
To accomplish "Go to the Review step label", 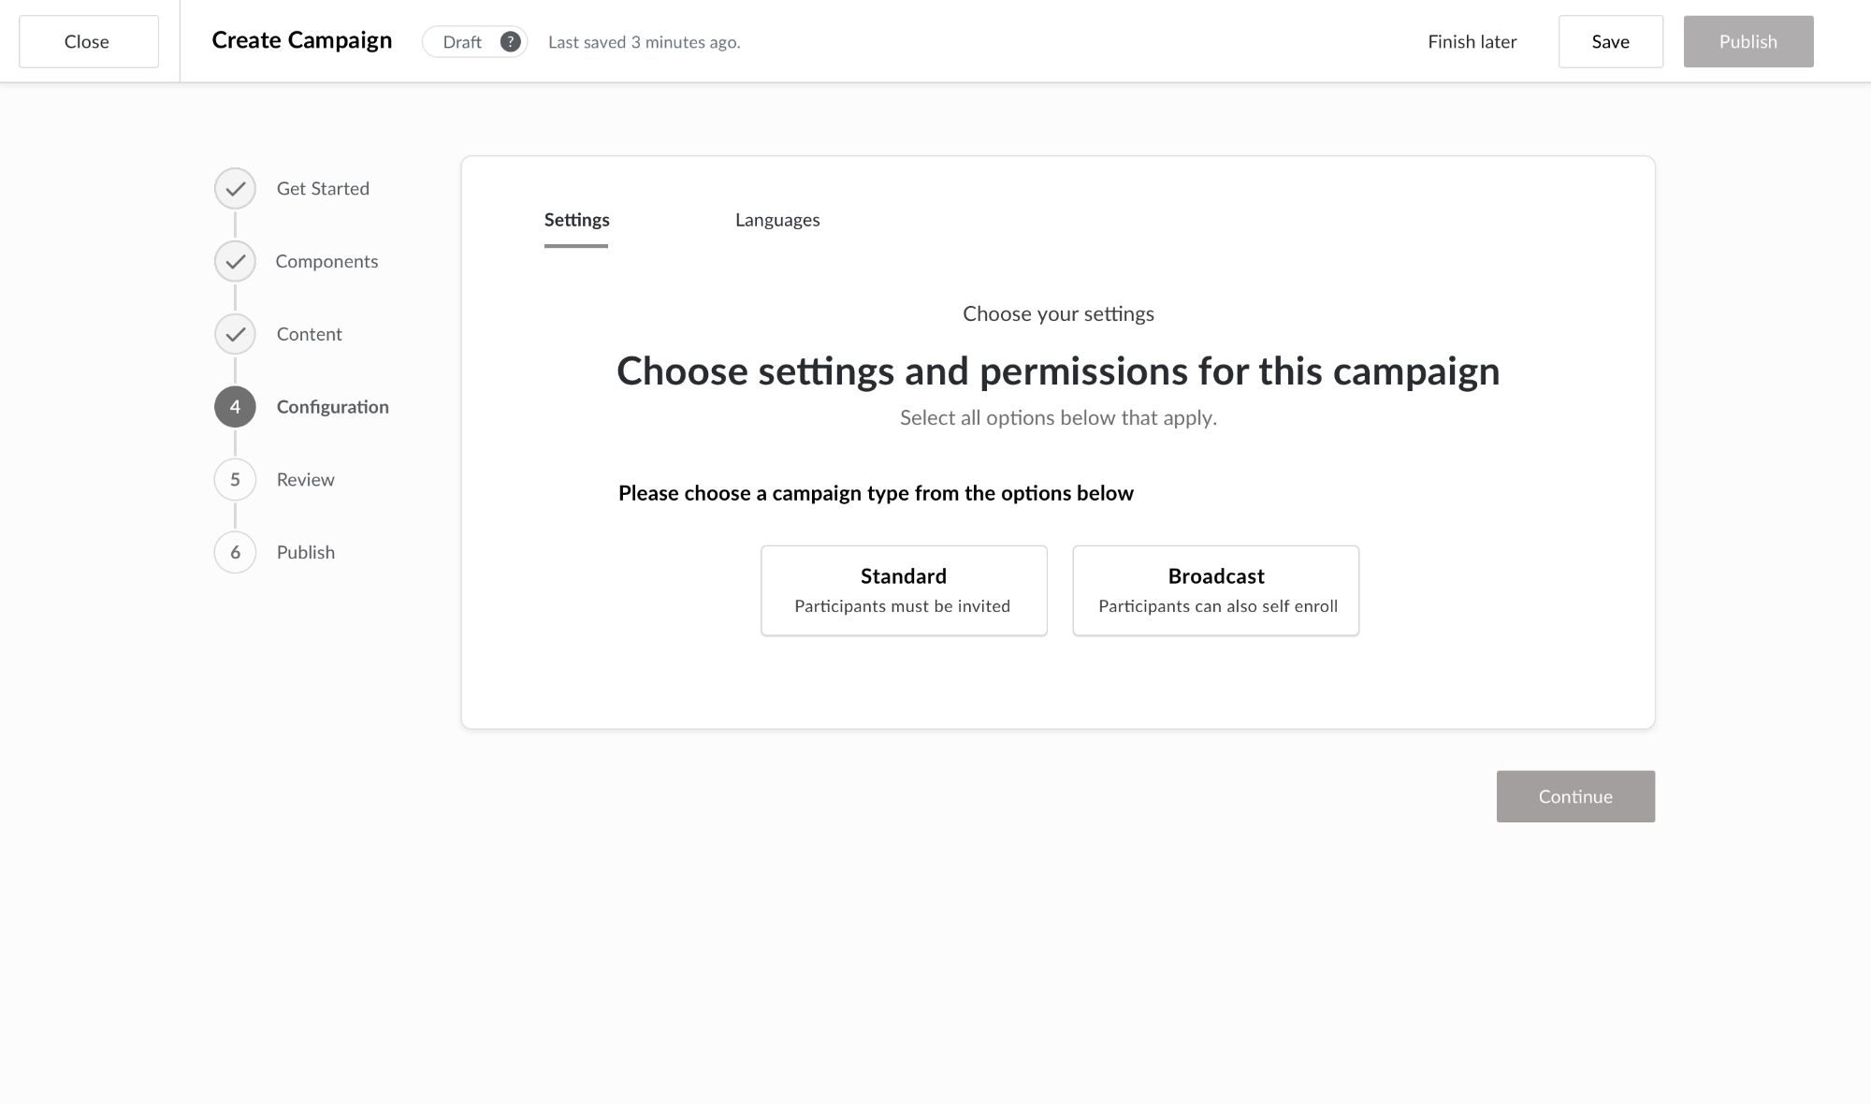I will tap(305, 480).
